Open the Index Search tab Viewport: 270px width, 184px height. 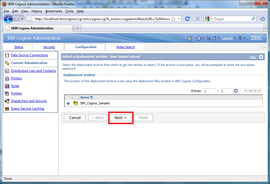(125, 47)
